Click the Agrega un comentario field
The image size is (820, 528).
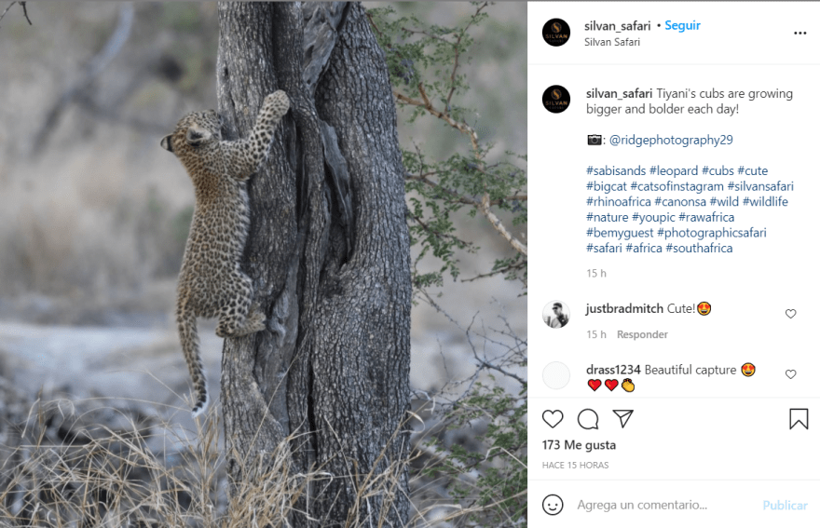[x=652, y=505]
